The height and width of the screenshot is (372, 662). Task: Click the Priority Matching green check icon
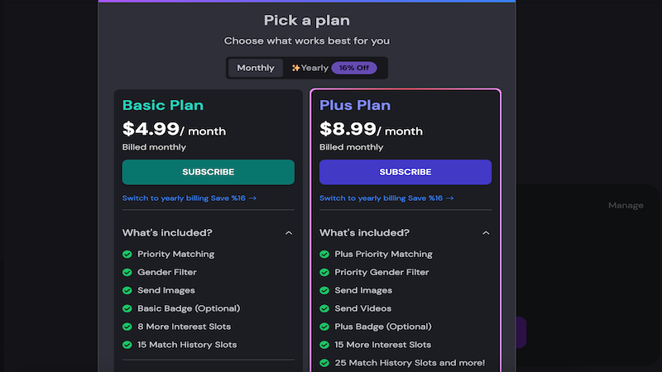127,255
